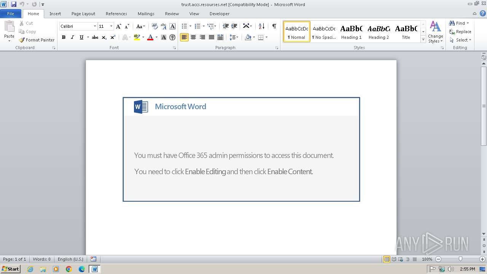Screen dimensions: 487x274
Task: Switch to Print Layout view
Action: tap(387, 259)
